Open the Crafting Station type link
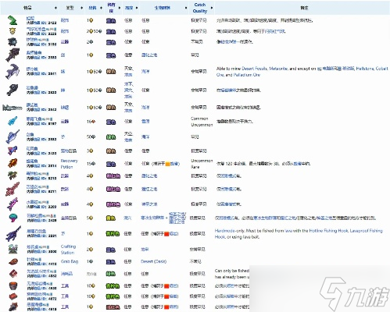390x312 pixels. pyautogui.click(x=68, y=250)
